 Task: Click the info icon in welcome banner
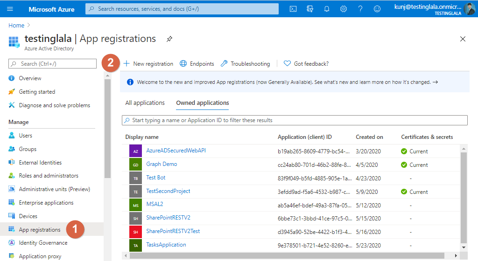click(130, 82)
